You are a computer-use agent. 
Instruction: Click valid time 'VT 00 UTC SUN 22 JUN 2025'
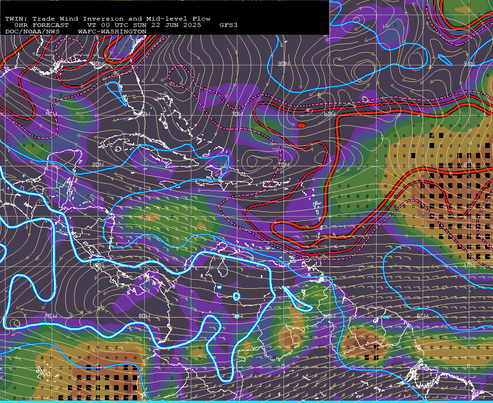144,25
